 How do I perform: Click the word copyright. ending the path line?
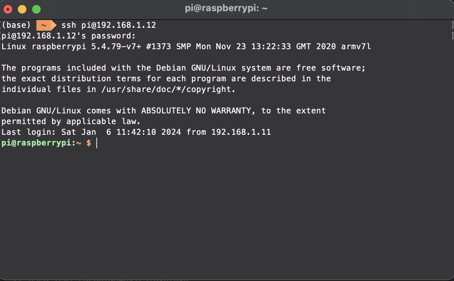coord(213,90)
